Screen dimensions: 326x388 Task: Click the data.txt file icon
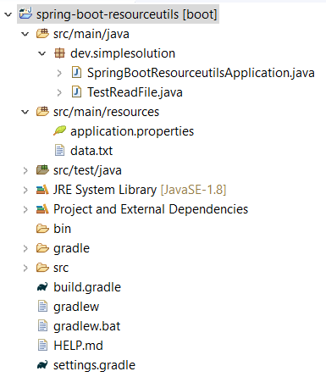pyautogui.click(x=59, y=151)
